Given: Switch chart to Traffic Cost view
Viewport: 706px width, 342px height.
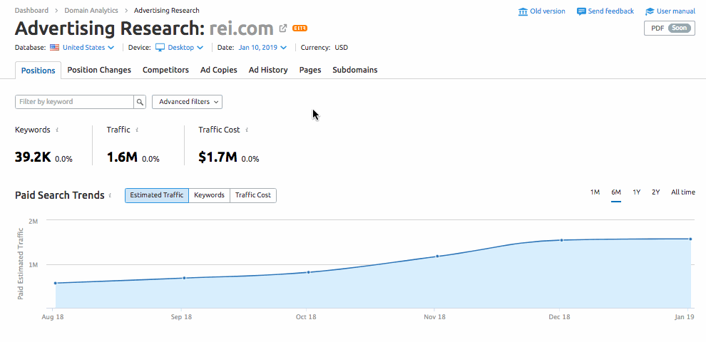Looking at the screenshot, I should 253,195.
